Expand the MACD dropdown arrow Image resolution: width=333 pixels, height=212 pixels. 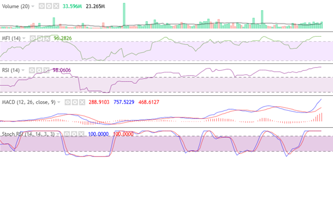click(x=59, y=102)
